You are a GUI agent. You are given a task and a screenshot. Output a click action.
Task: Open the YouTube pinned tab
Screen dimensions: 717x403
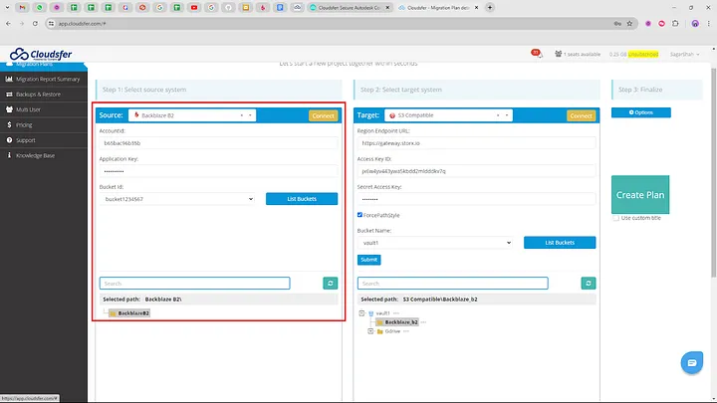194,7
